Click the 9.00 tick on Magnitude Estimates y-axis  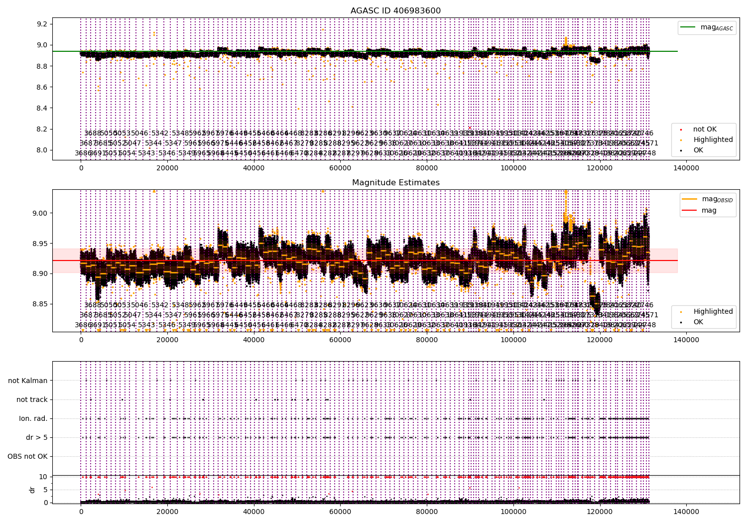coord(40,213)
